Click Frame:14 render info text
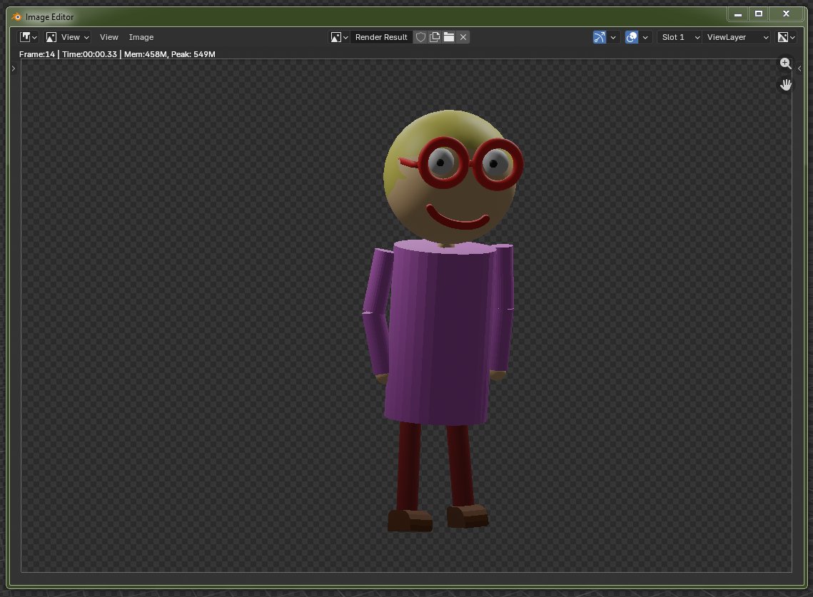The image size is (813, 597). pos(37,54)
